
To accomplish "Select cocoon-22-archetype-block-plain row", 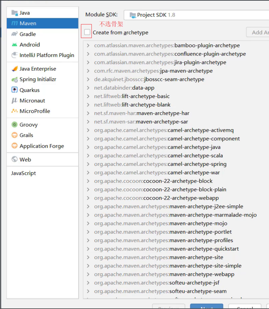I will pyautogui.click(x=176, y=190).
